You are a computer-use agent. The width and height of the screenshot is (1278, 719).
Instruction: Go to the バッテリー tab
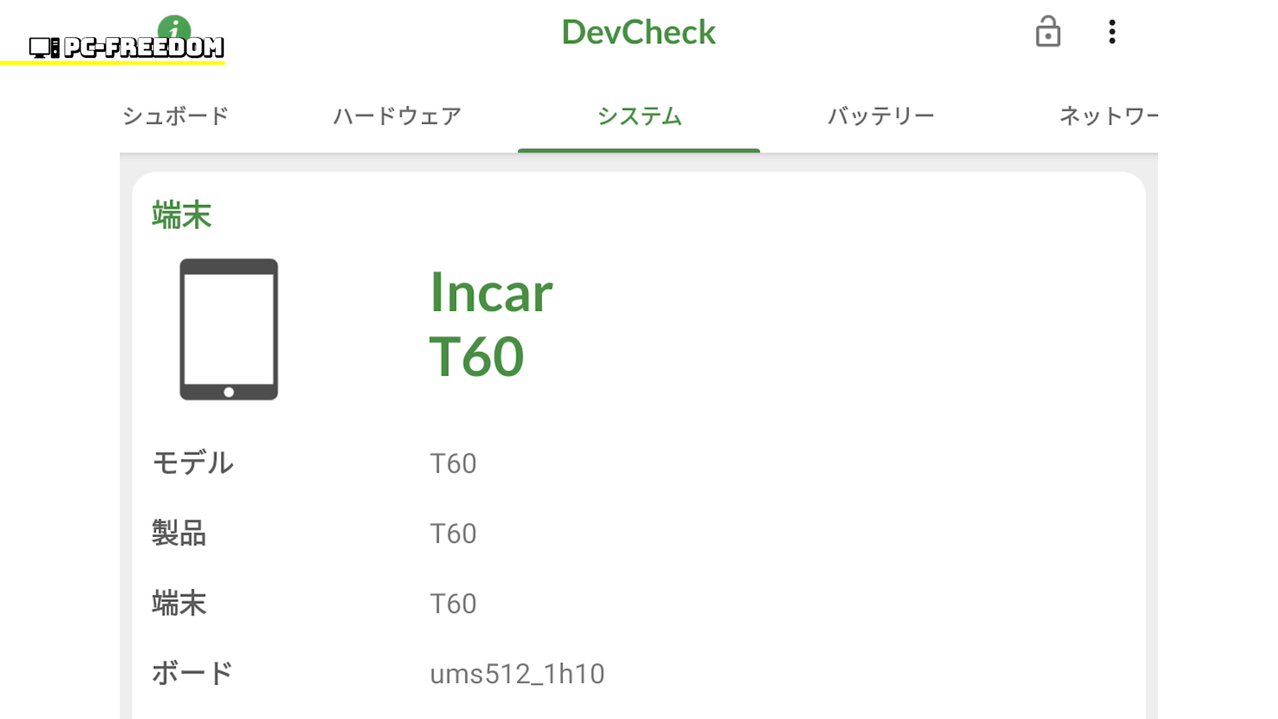pyautogui.click(x=881, y=116)
